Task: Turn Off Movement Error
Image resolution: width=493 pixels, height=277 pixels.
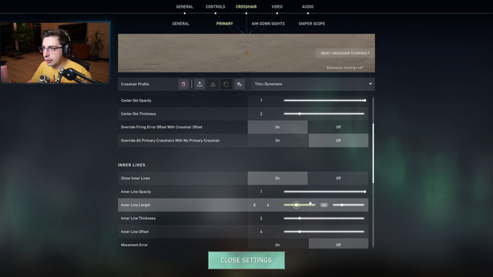Action: (338, 245)
